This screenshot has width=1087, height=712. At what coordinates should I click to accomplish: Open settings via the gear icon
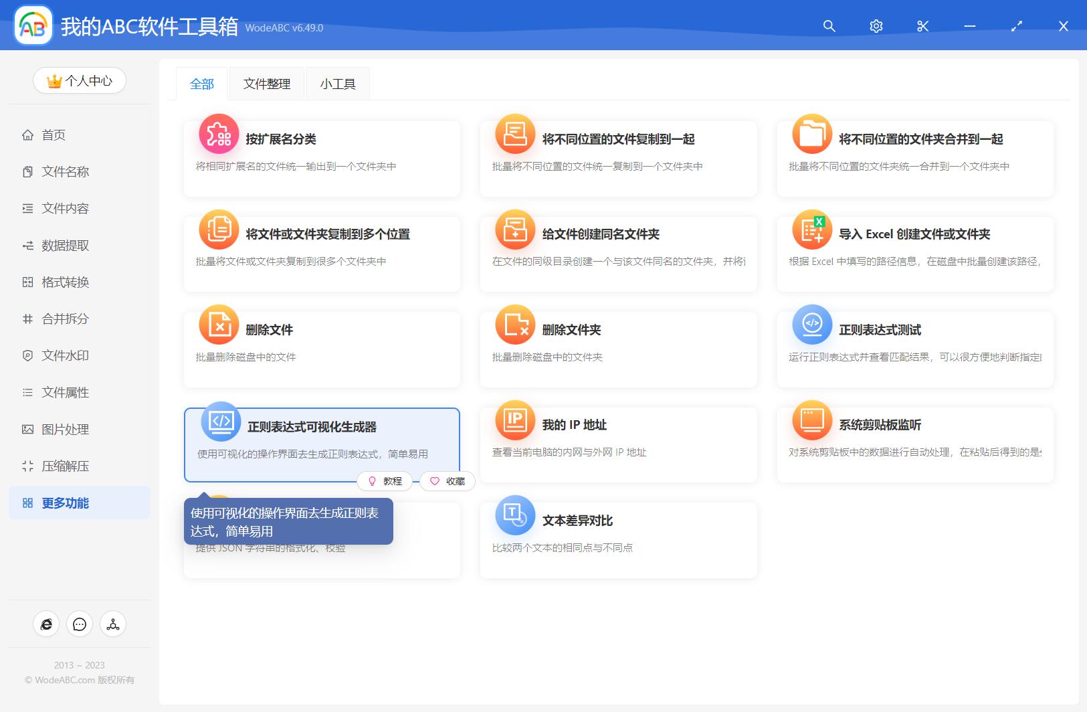click(876, 26)
